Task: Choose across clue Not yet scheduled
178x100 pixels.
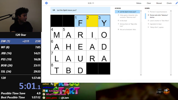Action: pyautogui.click(x=127, y=29)
